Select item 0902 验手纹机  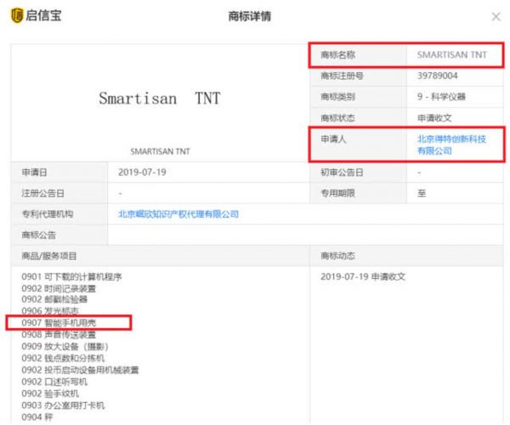click(50, 394)
